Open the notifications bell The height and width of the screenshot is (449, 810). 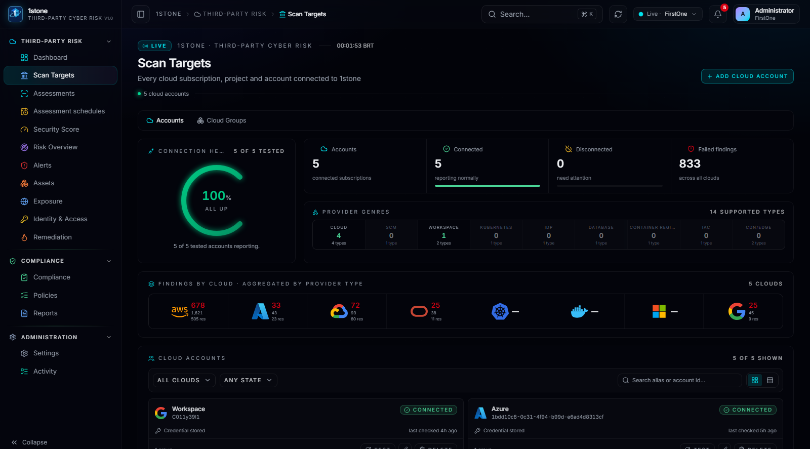(x=718, y=14)
